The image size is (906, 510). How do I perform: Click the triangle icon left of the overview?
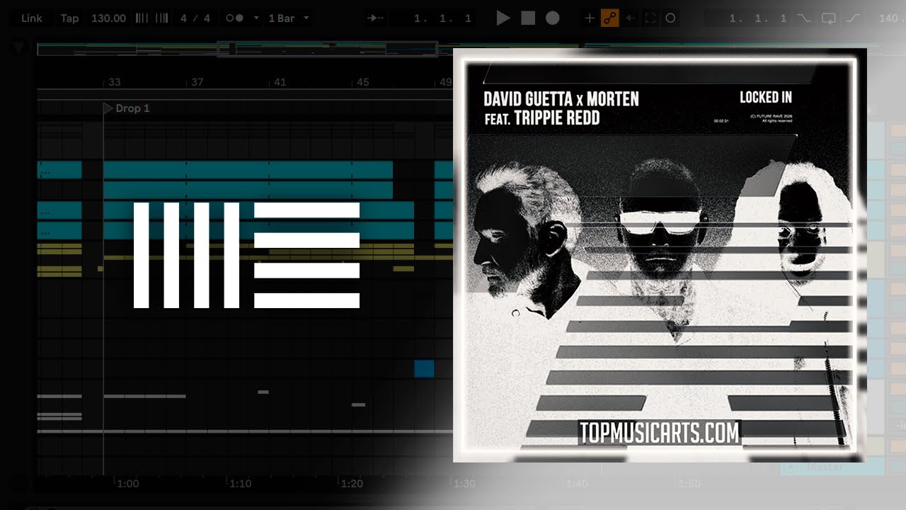click(19, 48)
